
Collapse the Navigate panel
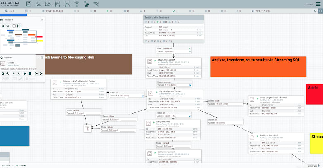42,20
